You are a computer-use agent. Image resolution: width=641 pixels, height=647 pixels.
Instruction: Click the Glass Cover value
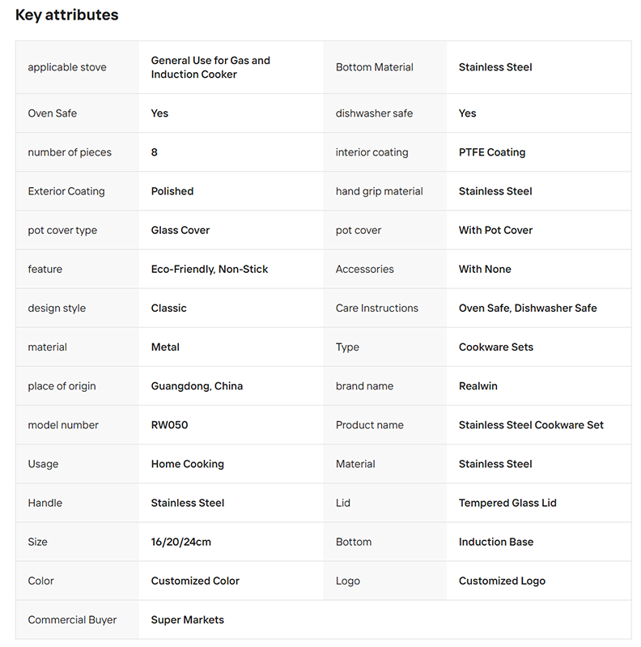pyautogui.click(x=180, y=230)
